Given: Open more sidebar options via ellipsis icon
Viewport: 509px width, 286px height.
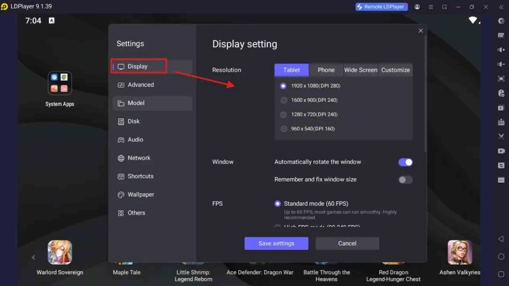Looking at the screenshot, I should 502,179.
